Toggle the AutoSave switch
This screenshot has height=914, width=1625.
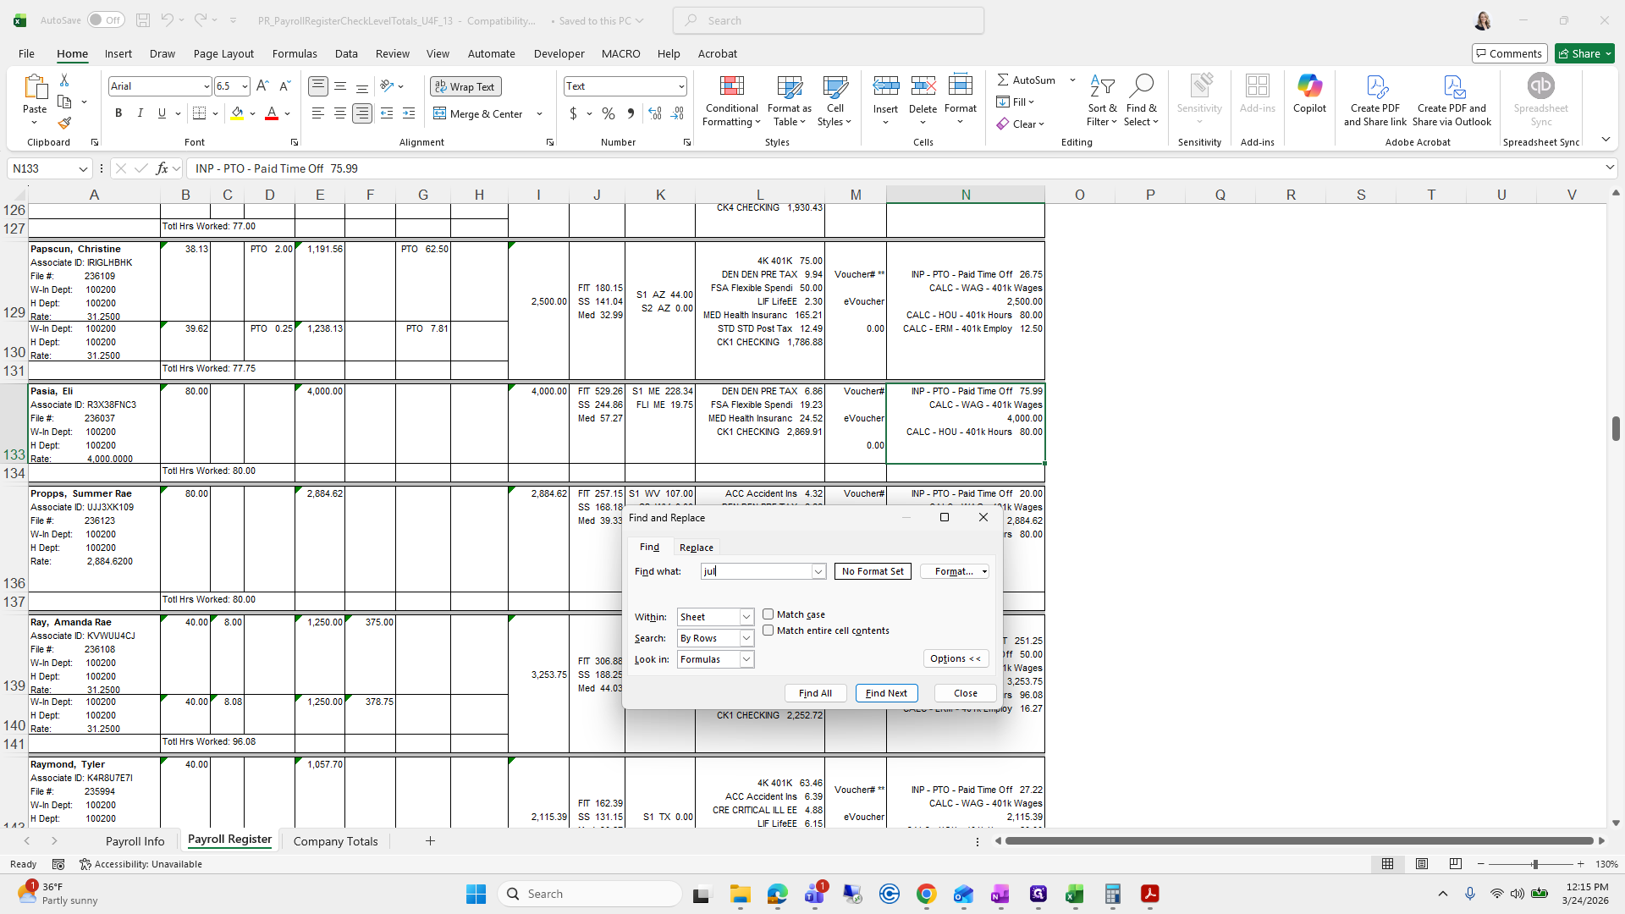click(x=105, y=20)
